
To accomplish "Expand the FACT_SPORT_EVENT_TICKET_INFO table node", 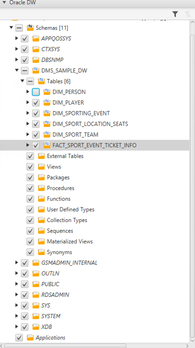I will pos(28,145).
